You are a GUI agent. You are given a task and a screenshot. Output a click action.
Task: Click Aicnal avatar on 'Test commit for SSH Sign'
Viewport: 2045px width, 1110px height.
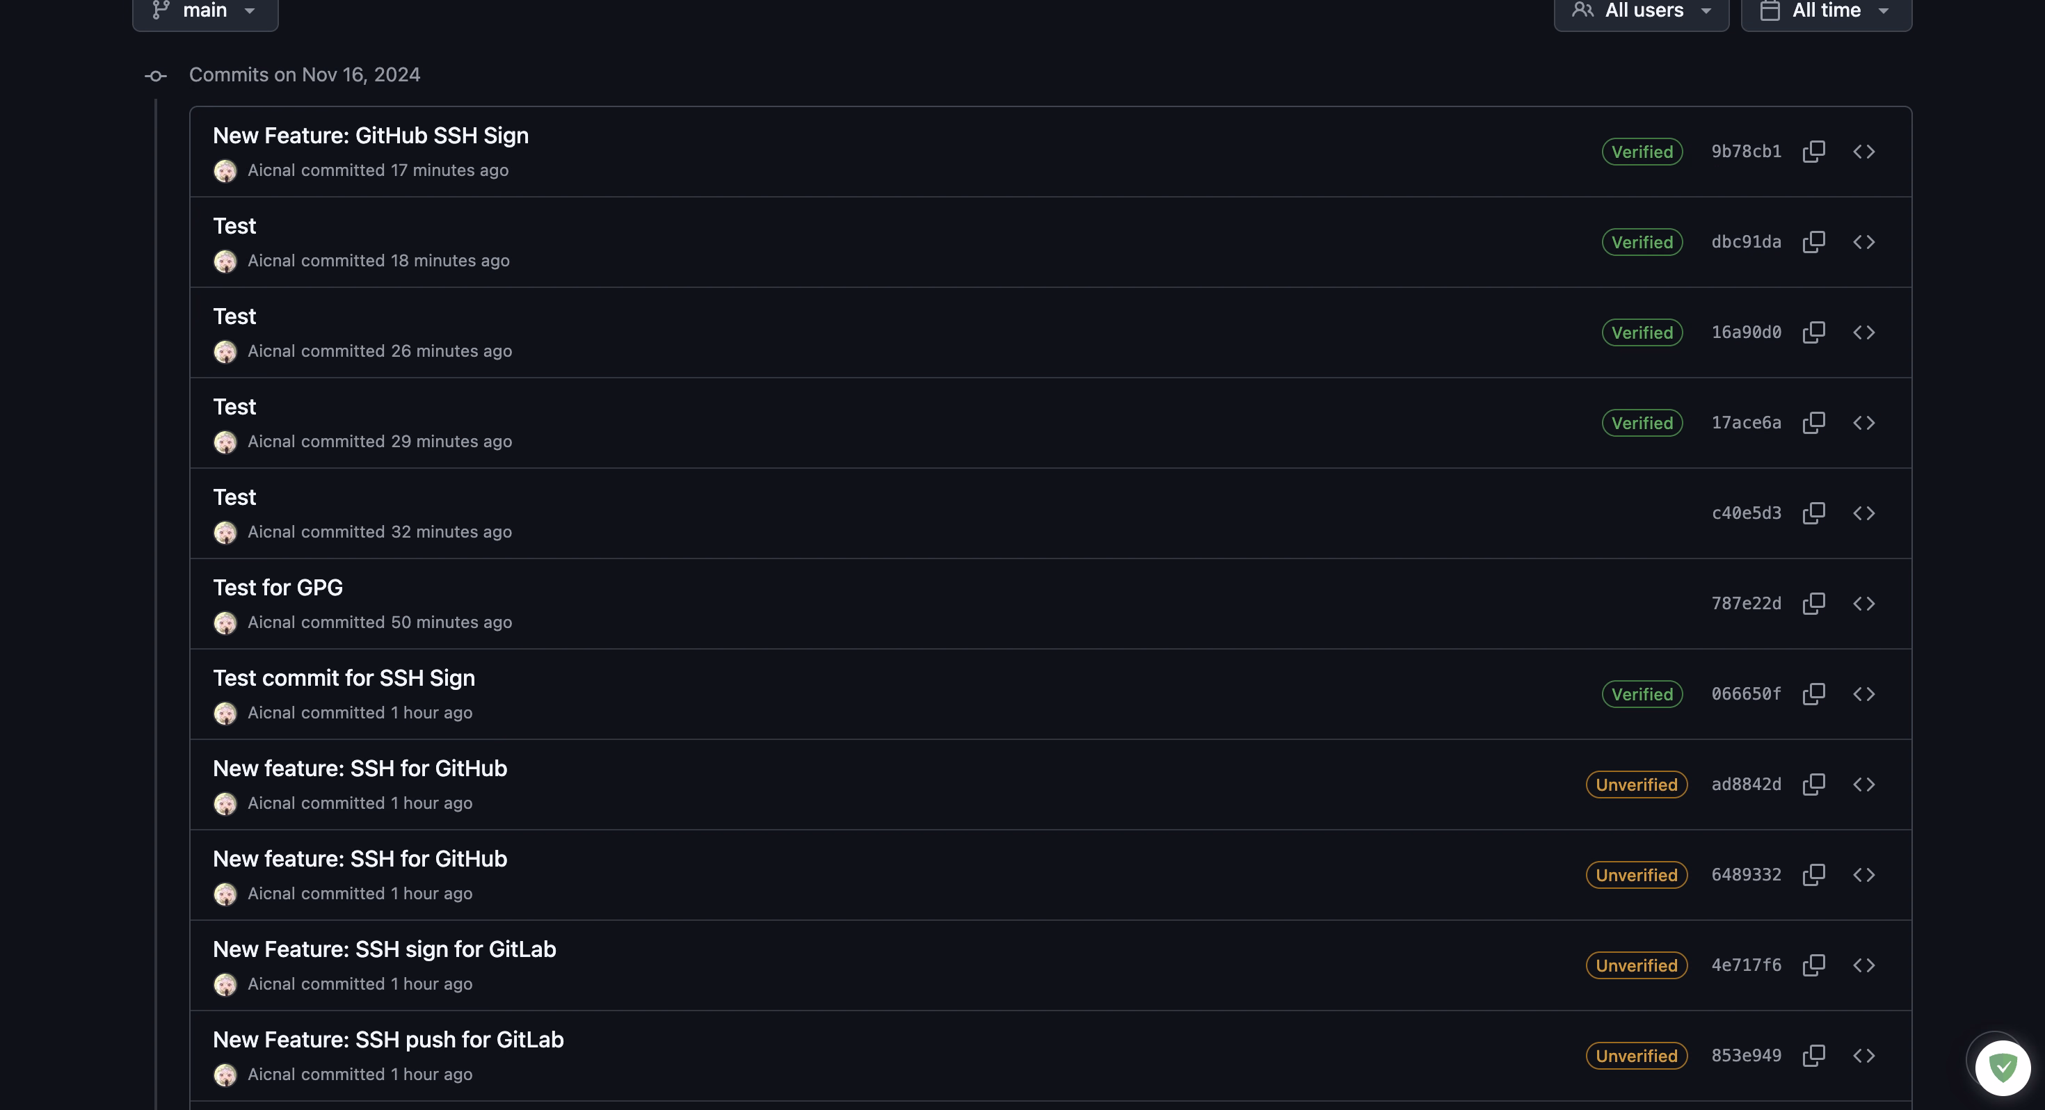click(x=225, y=714)
